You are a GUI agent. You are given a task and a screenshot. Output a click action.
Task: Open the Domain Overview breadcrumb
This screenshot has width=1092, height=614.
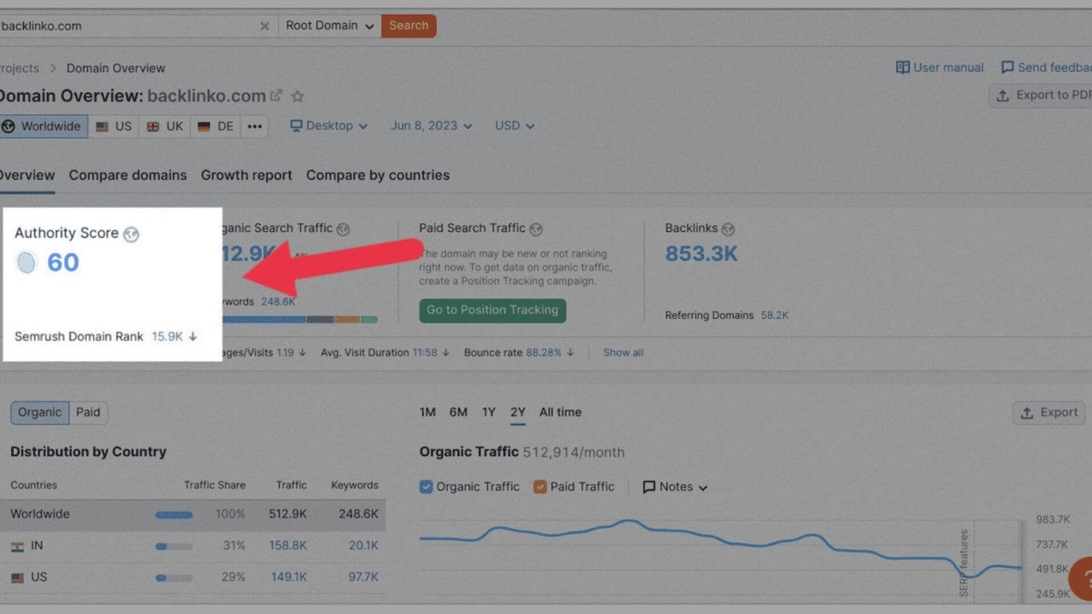pyautogui.click(x=116, y=68)
